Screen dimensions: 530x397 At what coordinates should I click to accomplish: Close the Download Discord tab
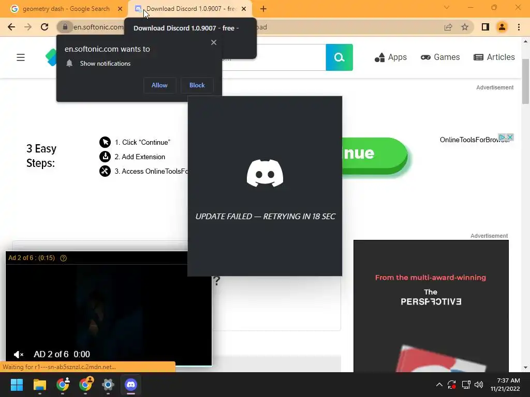click(244, 9)
